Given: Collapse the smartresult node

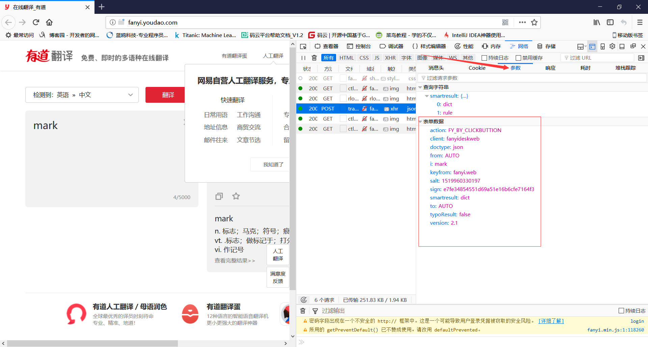Looking at the screenshot, I should click(x=427, y=96).
